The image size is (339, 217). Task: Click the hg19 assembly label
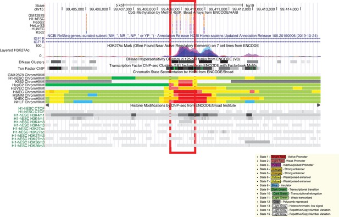(250, 5)
